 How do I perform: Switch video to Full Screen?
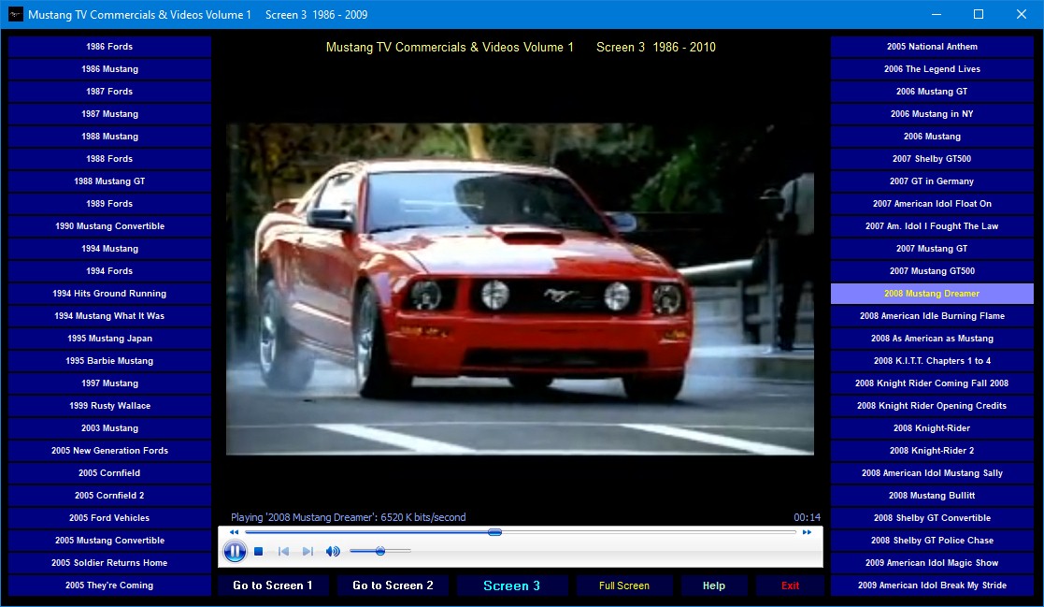[x=623, y=585]
